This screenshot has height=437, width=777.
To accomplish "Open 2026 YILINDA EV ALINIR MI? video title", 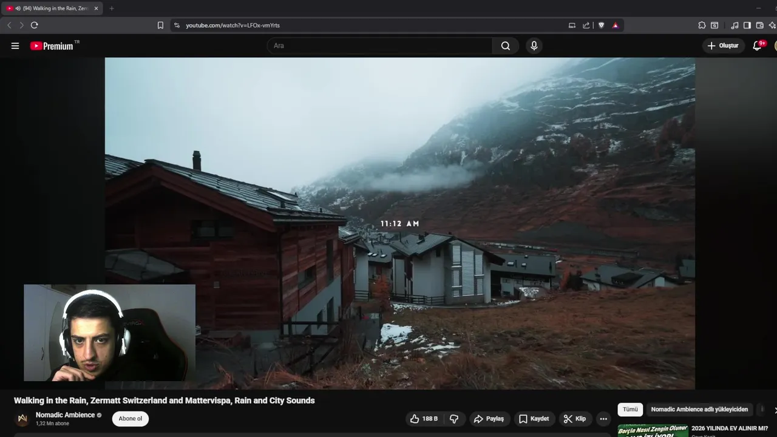I will [x=730, y=429].
